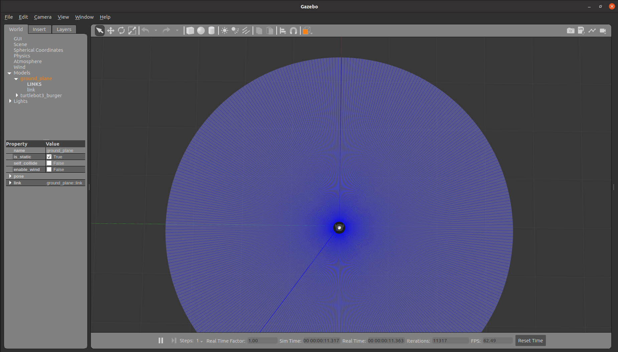Click the redo arrow icon

(166, 31)
